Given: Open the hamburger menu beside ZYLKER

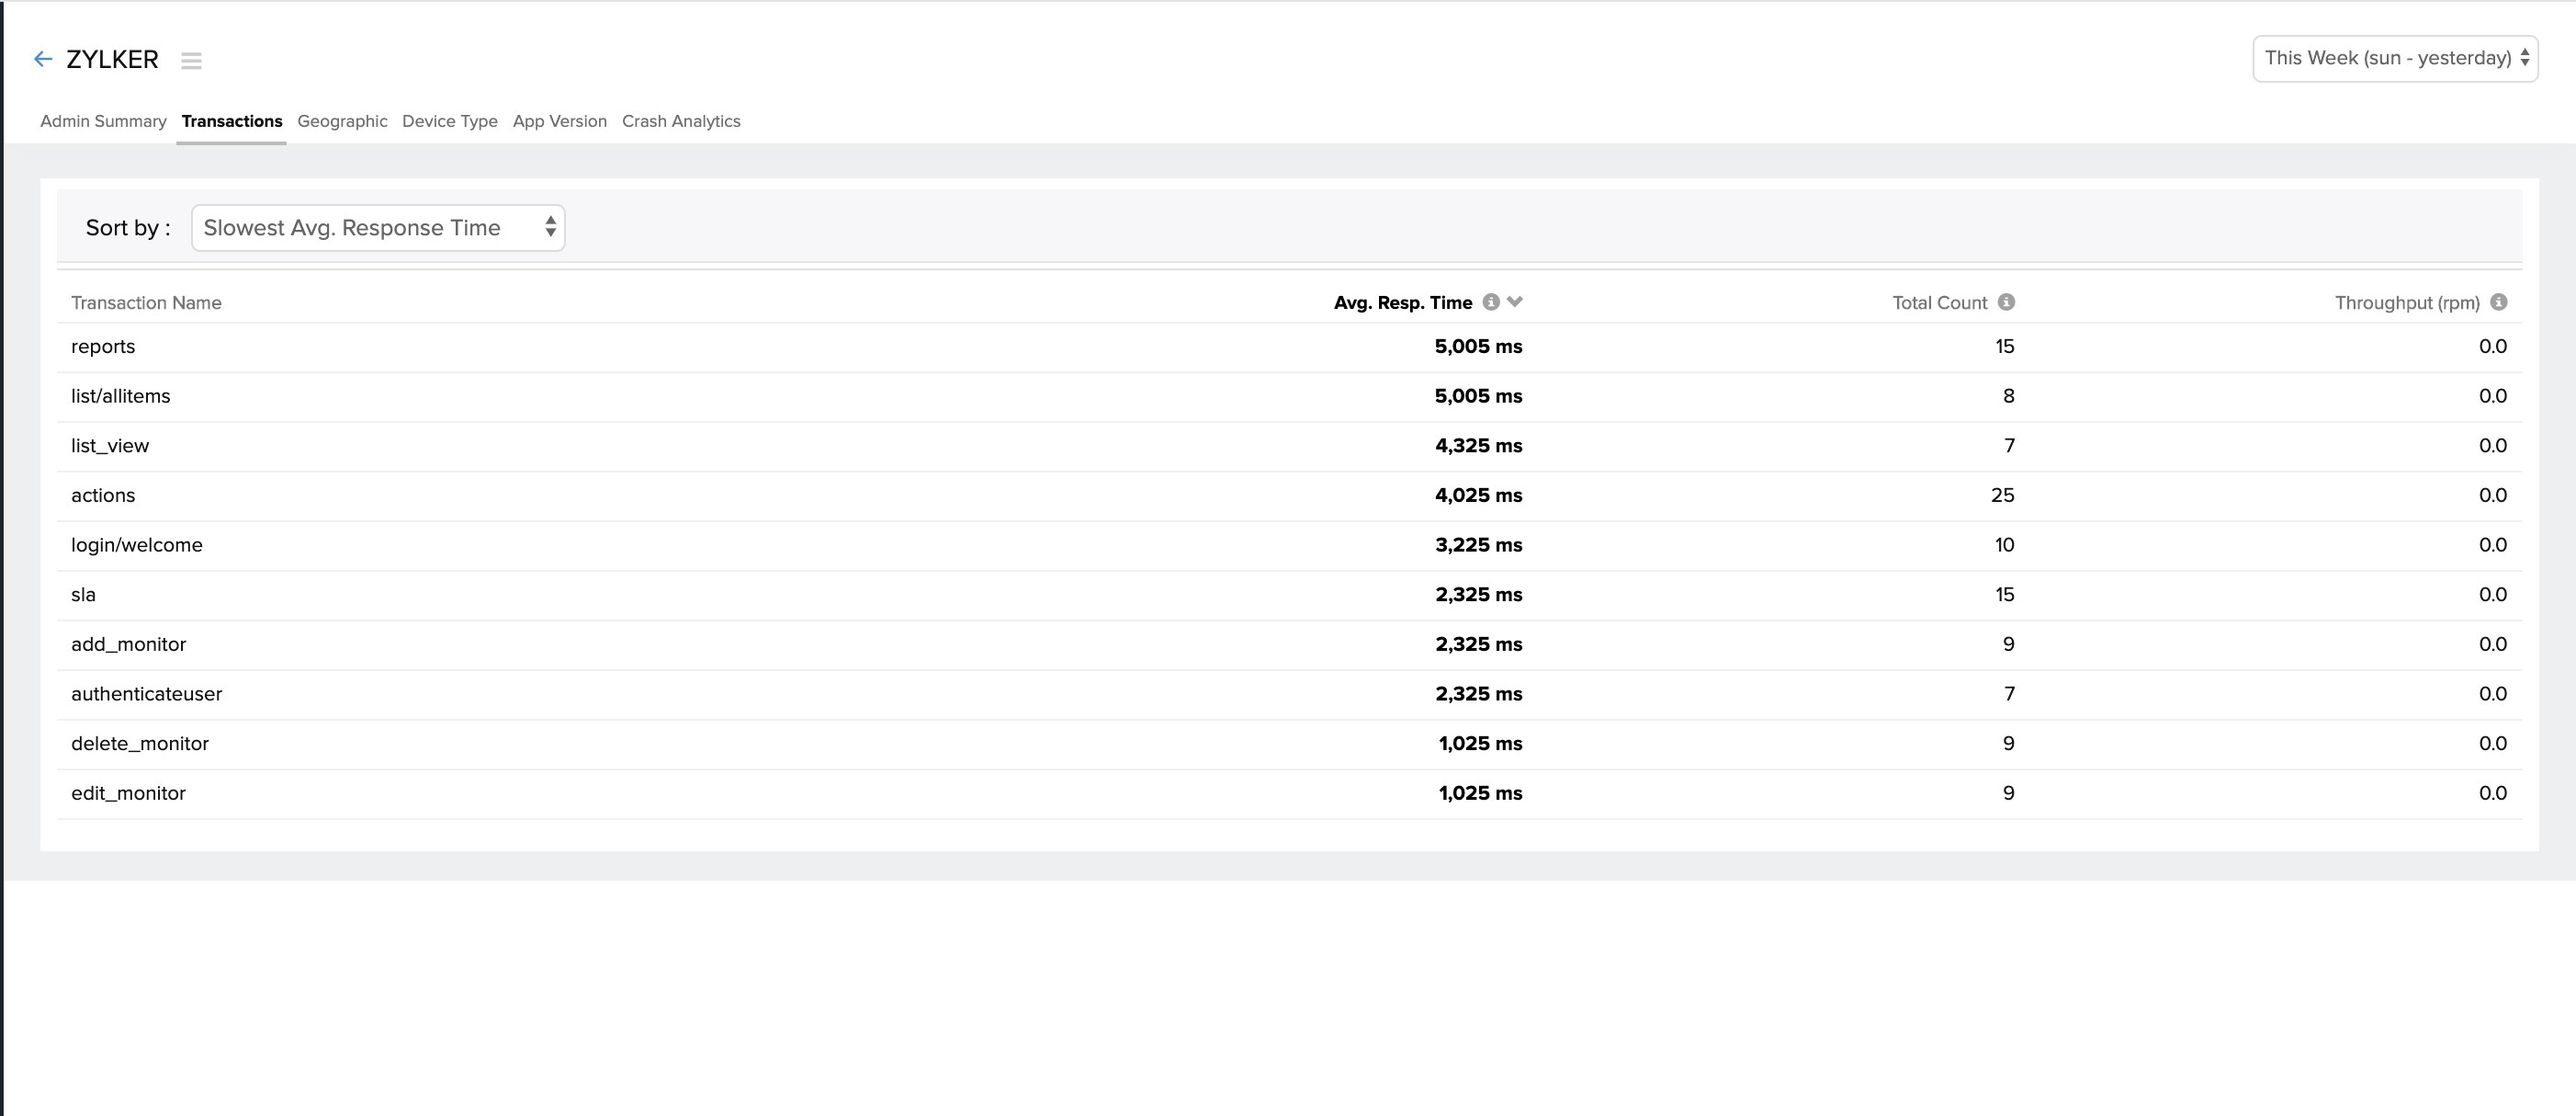Looking at the screenshot, I should pyautogui.click(x=191, y=61).
